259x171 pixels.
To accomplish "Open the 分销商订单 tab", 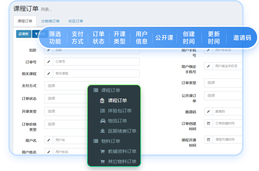I will [x=50, y=21].
